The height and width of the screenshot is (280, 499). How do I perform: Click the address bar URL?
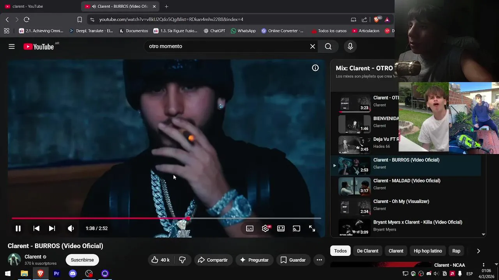click(x=171, y=19)
